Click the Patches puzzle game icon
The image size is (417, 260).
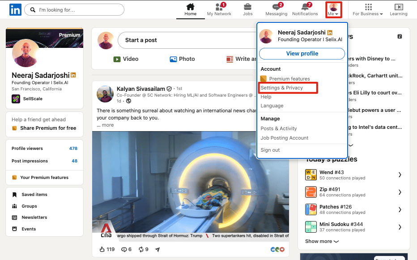311,209
